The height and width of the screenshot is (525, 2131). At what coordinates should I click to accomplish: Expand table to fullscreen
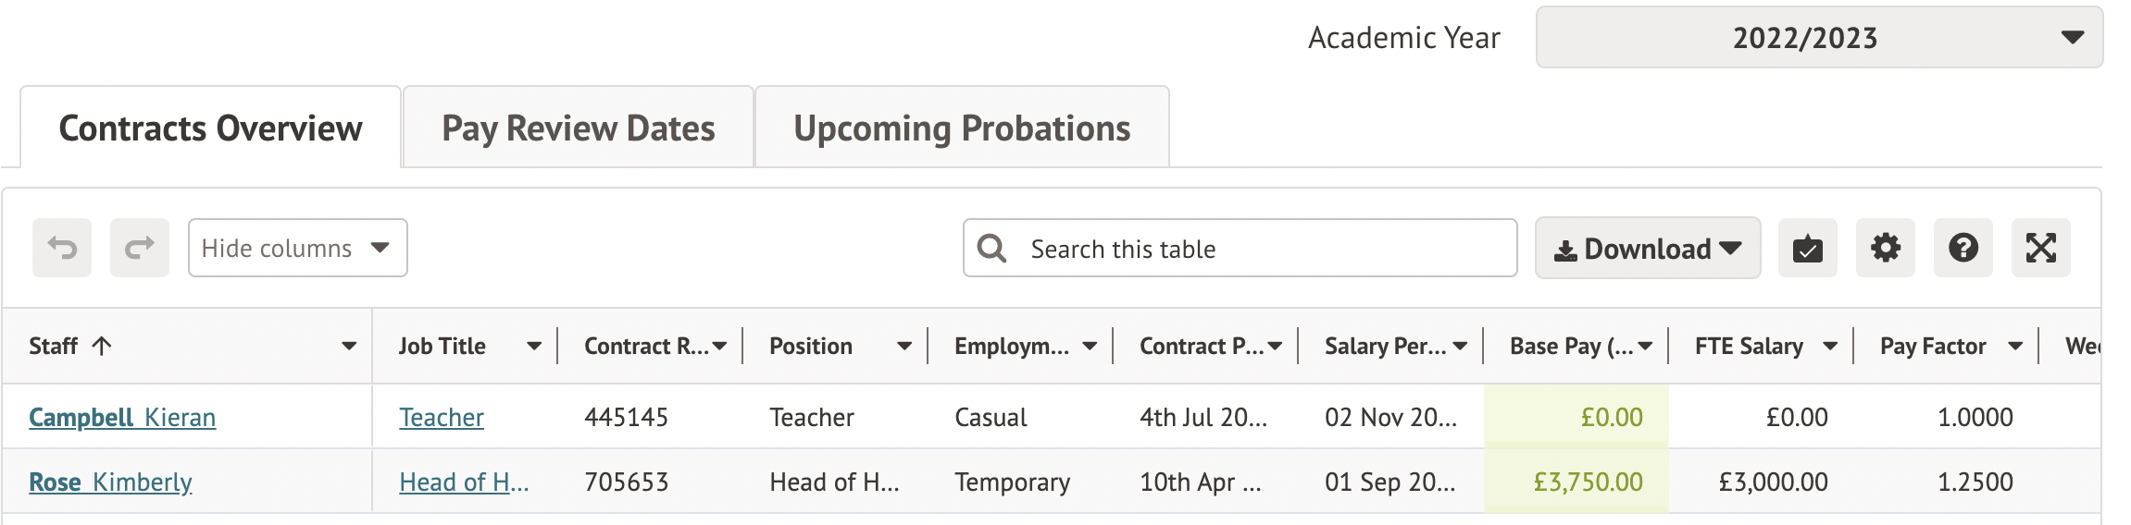click(x=2040, y=248)
